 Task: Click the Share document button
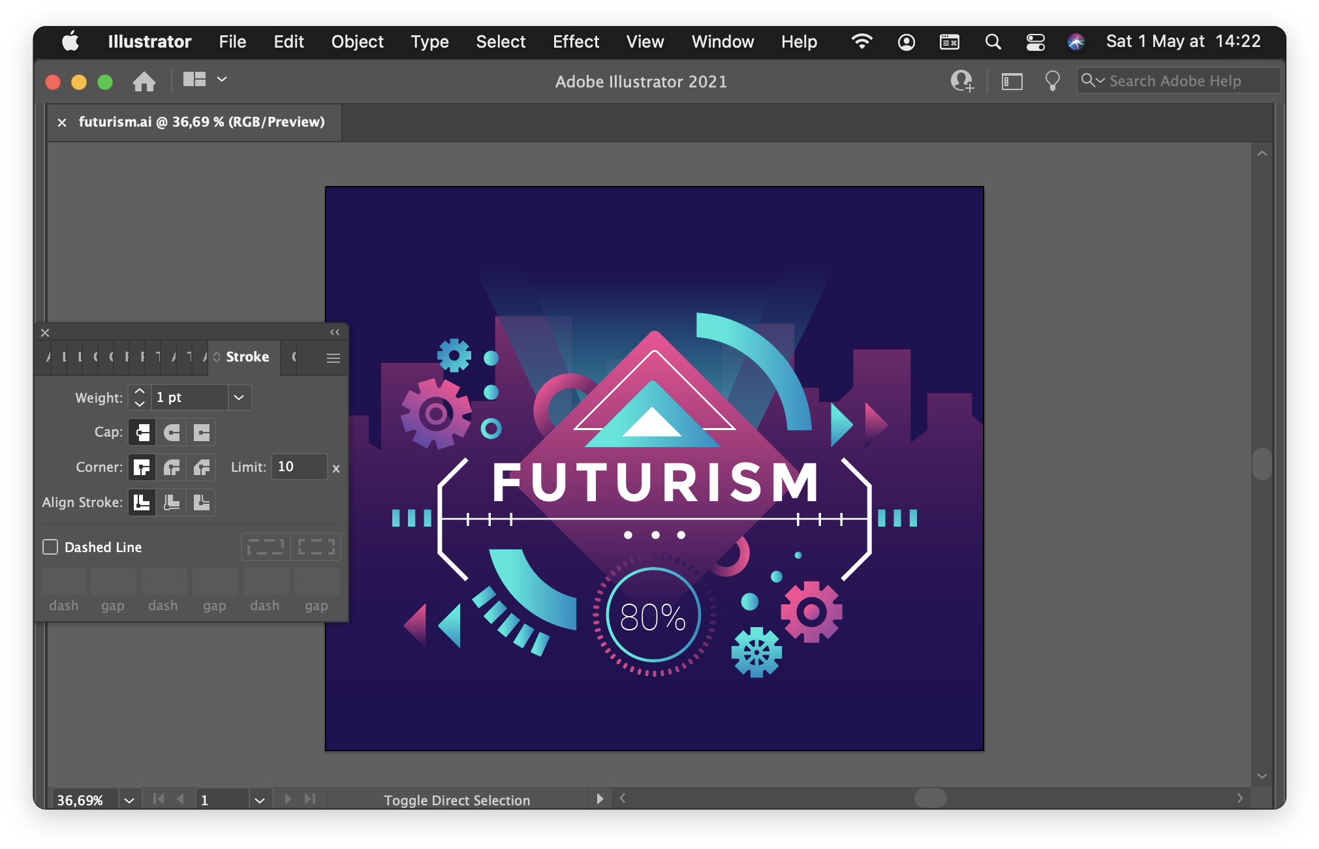961,82
